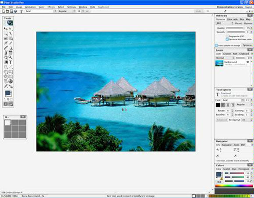The width and height of the screenshot is (254, 198).
Task: Click the bottom-left mode icon in Tools palette
Action: coord(6,104)
